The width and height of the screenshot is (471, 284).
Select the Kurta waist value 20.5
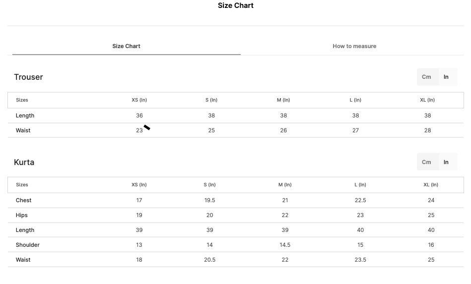(x=209, y=260)
